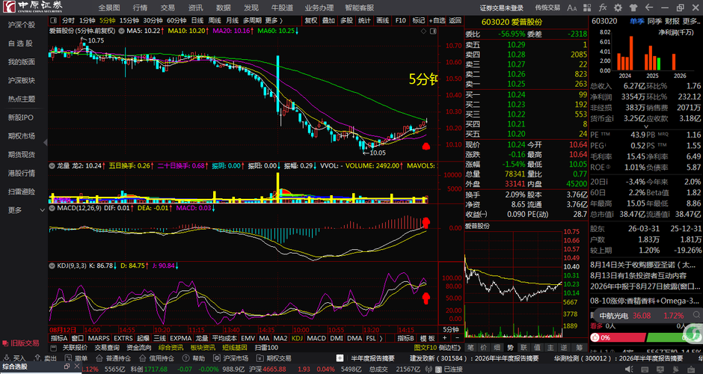Toggle 画线 drawing tools
Image resolution: width=703 pixels, height=374 pixels.
[x=382, y=20]
